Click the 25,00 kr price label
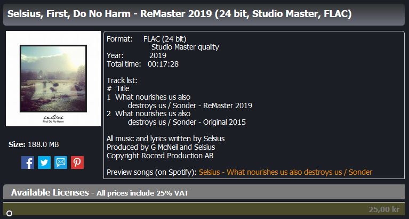Image resolution: width=409 pixels, height=219 pixels. pyautogui.click(x=384, y=209)
